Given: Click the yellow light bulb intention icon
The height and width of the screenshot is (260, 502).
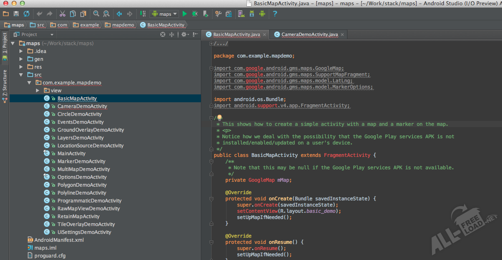Looking at the screenshot, I should click(220, 118).
